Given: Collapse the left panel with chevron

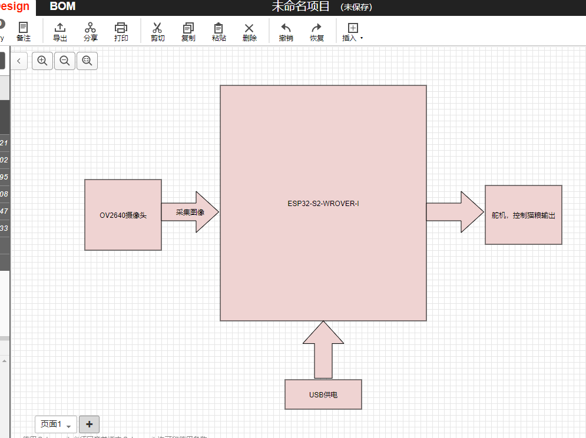Looking at the screenshot, I should [19, 61].
